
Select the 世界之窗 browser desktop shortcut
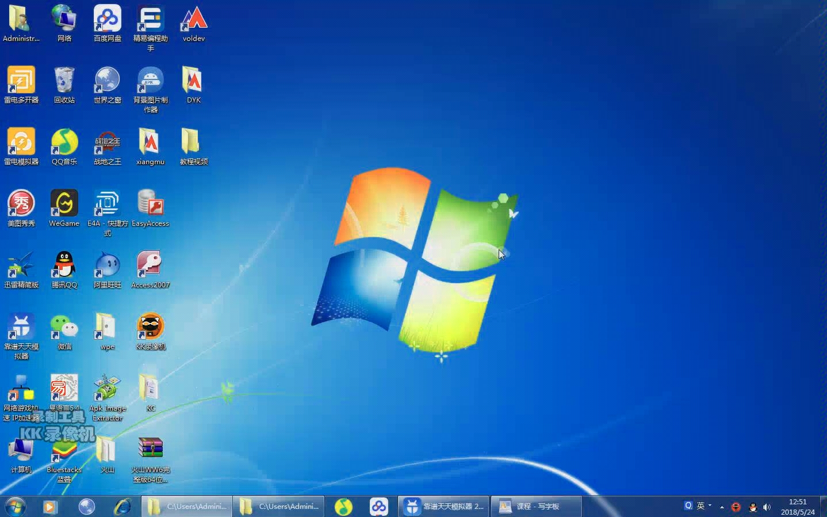point(108,85)
